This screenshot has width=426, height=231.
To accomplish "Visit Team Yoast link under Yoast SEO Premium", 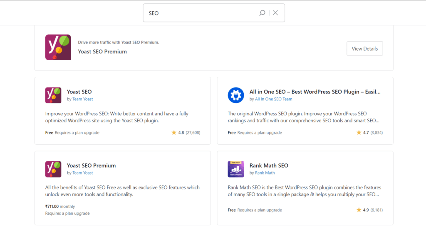I will pos(83,173).
